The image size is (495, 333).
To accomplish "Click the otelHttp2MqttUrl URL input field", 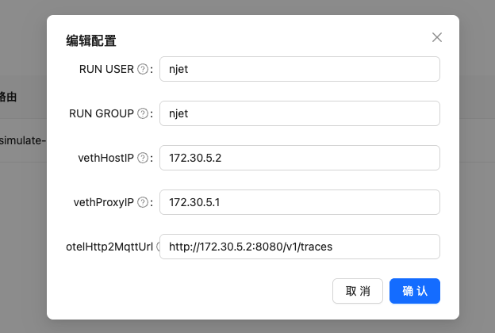I will [299, 247].
